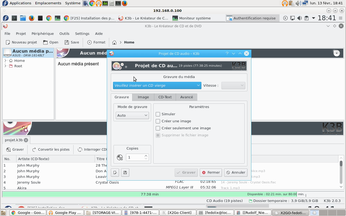This screenshot has height=216, width=346.
Task: Select the Gravure tab
Action: [x=122, y=97]
